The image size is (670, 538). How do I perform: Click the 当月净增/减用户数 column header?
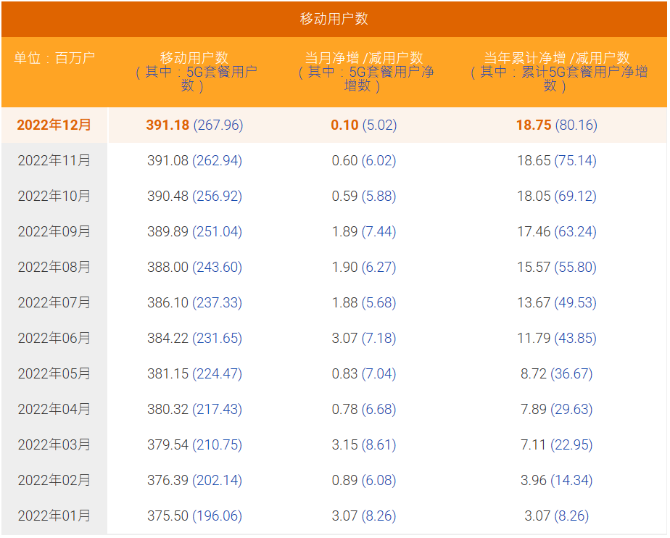click(x=364, y=71)
